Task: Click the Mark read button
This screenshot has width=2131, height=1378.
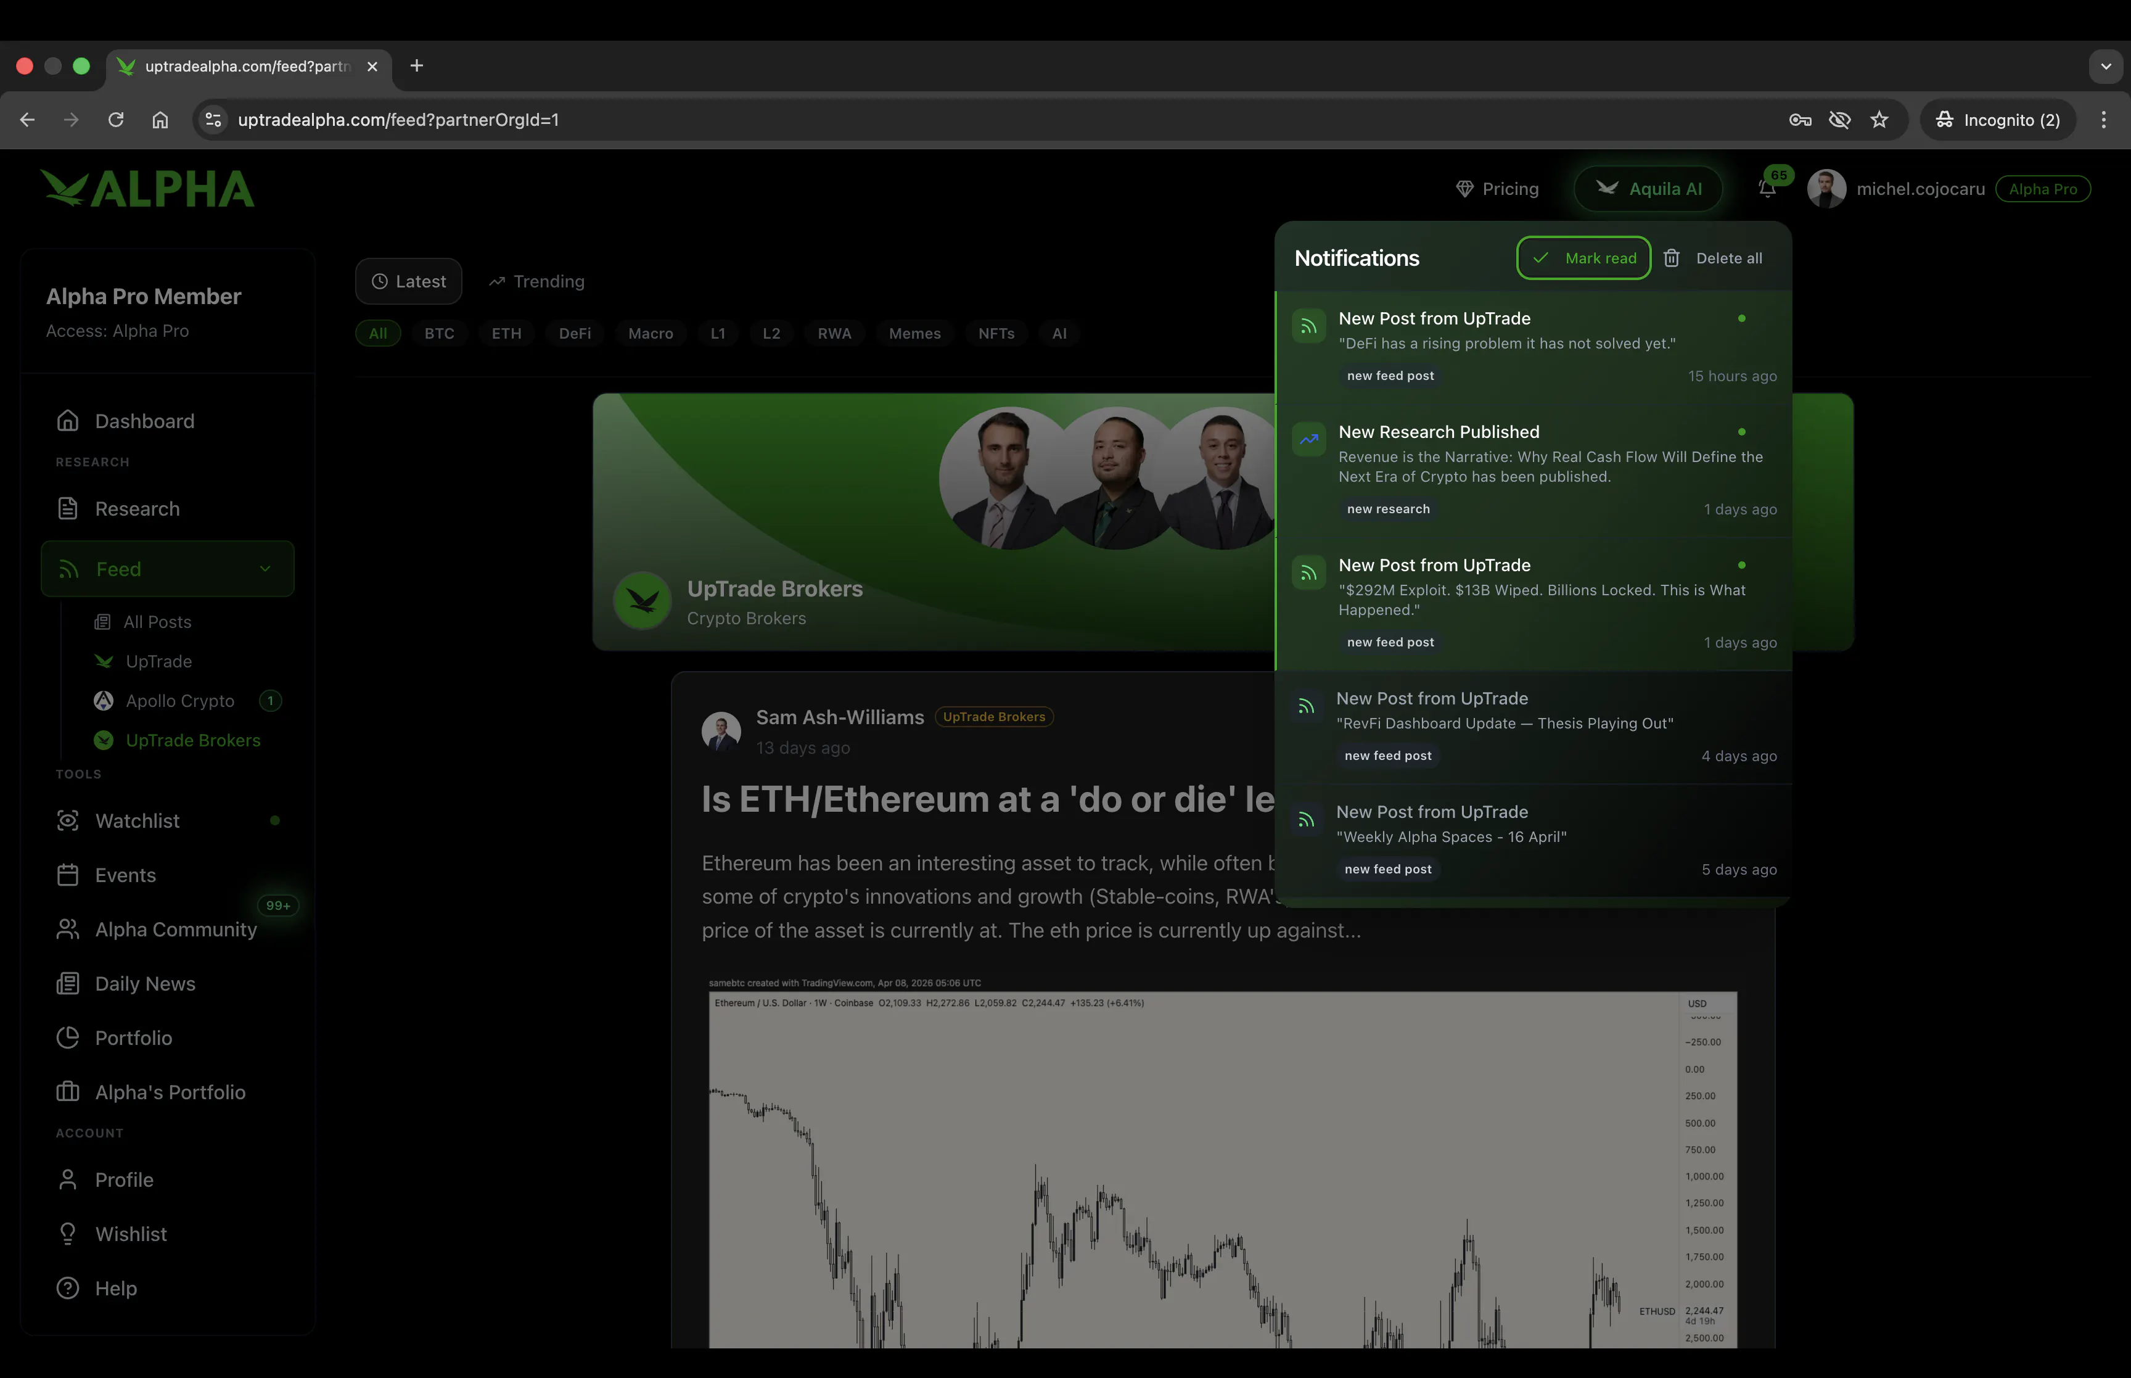Action: click(1583, 258)
